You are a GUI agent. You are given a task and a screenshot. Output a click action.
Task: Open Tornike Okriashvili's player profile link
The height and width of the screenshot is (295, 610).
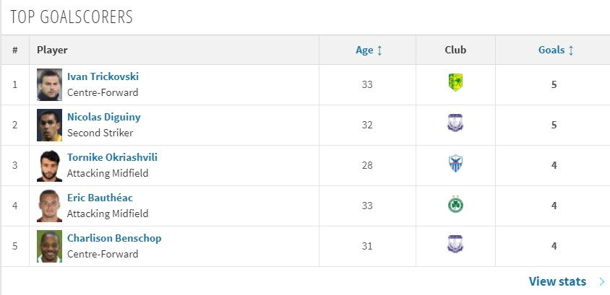click(112, 157)
